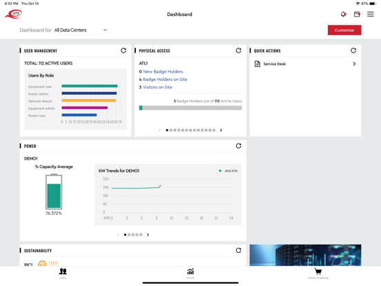The image size is (381, 286).
Task: Go to next Power widget page
Action: (148, 235)
